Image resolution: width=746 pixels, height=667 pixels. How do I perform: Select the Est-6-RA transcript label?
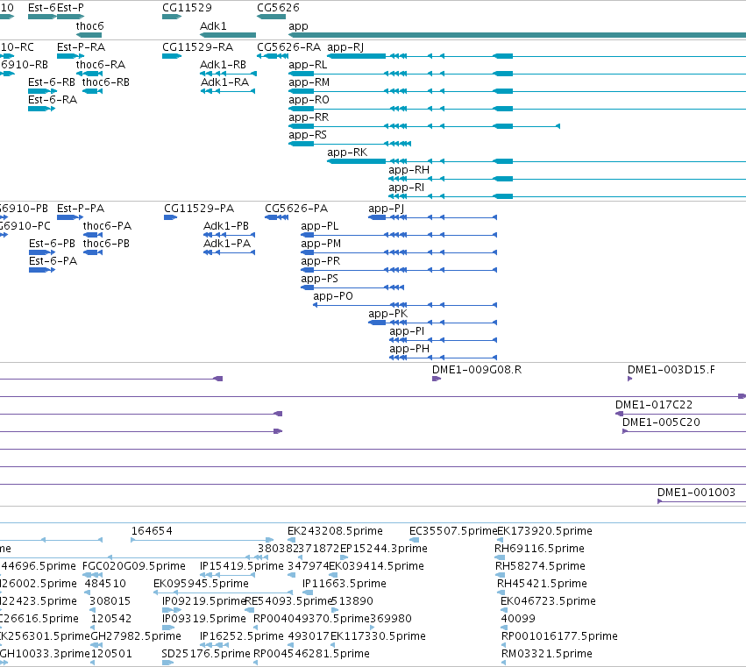53,100
